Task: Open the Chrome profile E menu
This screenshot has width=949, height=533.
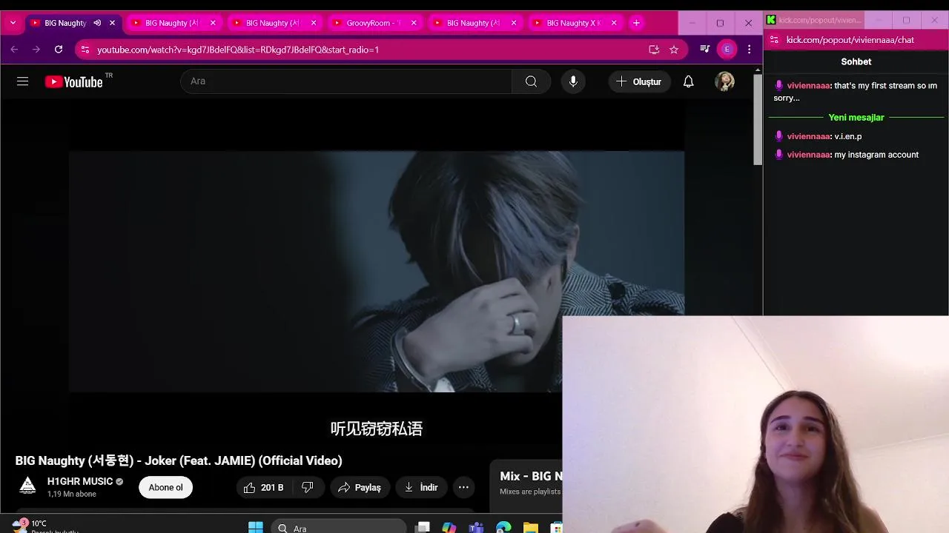Action: click(x=727, y=50)
